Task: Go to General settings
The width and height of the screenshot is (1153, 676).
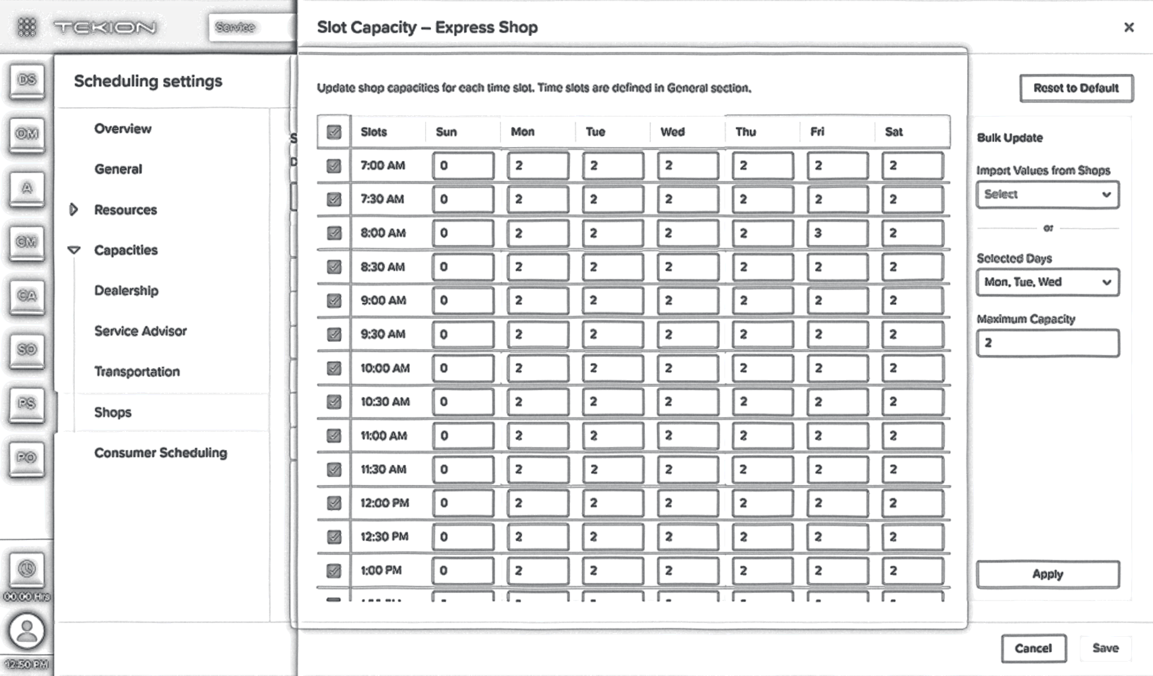Action: click(x=118, y=169)
